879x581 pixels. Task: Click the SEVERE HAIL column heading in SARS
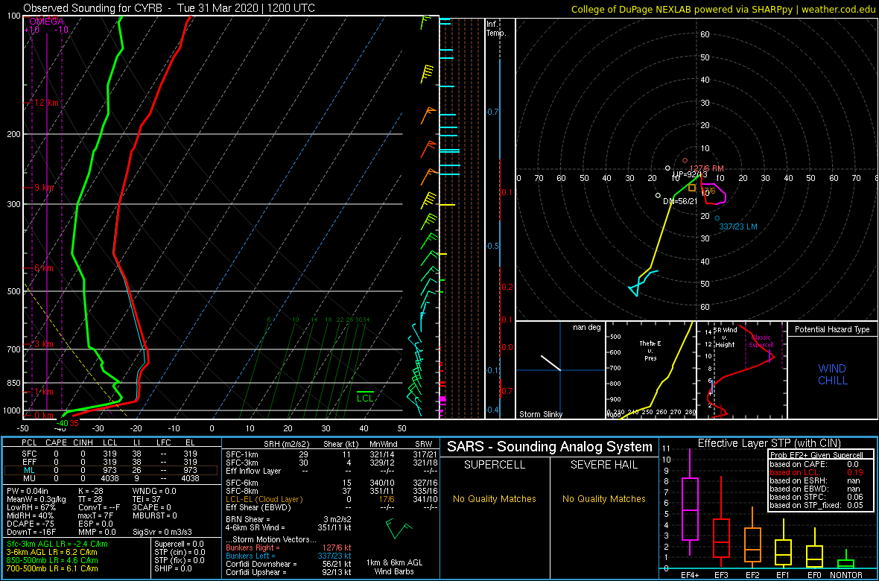(x=604, y=466)
